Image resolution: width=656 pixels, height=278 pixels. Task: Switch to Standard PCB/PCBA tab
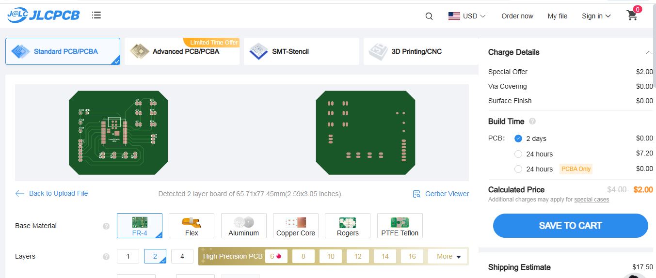click(63, 51)
